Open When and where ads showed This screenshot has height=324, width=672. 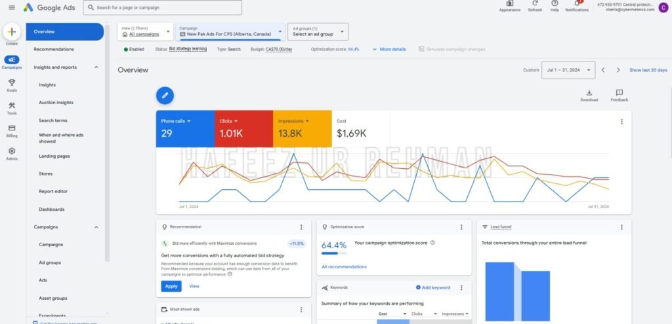pyautogui.click(x=61, y=138)
